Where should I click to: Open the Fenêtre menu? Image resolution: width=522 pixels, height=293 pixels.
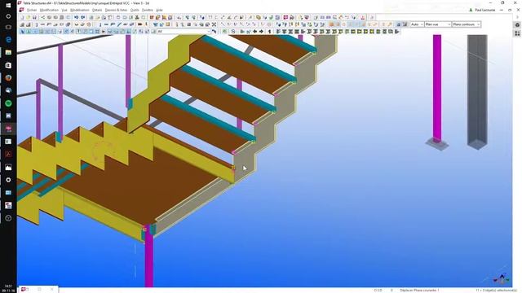pyautogui.click(x=147, y=10)
